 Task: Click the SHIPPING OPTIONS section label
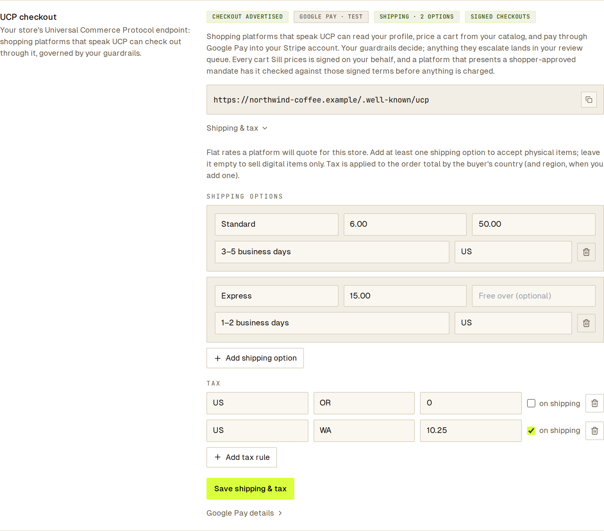245,196
